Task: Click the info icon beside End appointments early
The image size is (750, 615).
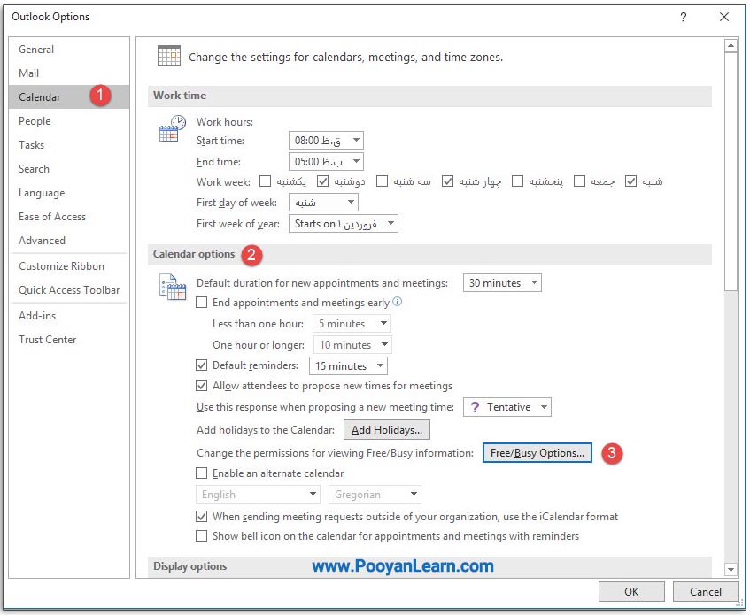Action: [397, 302]
